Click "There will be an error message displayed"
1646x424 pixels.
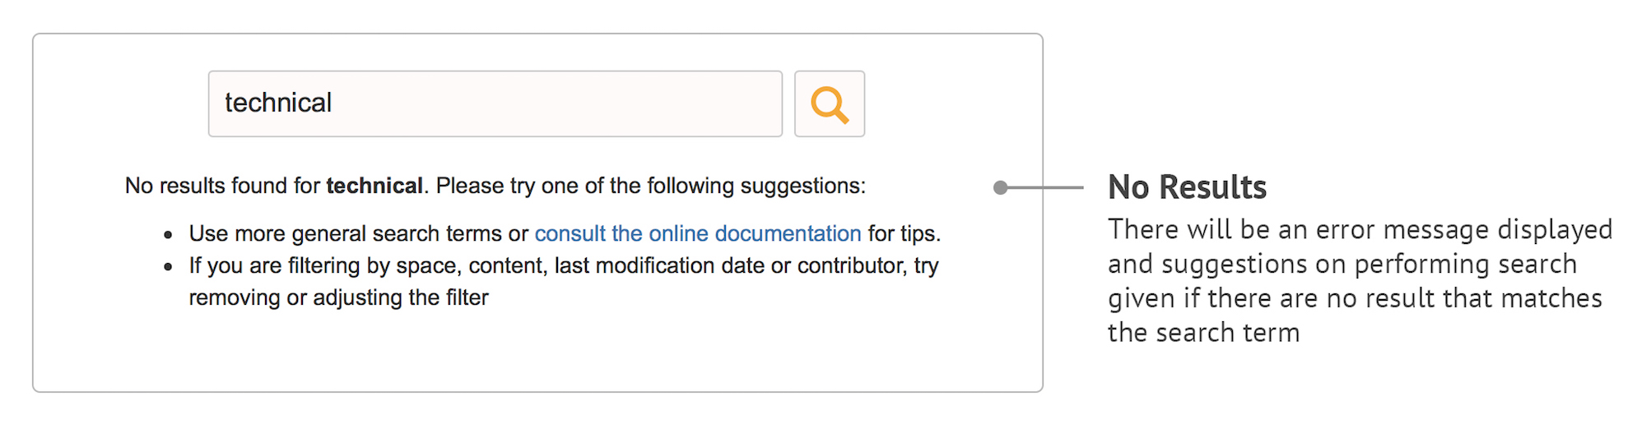pos(1360,229)
